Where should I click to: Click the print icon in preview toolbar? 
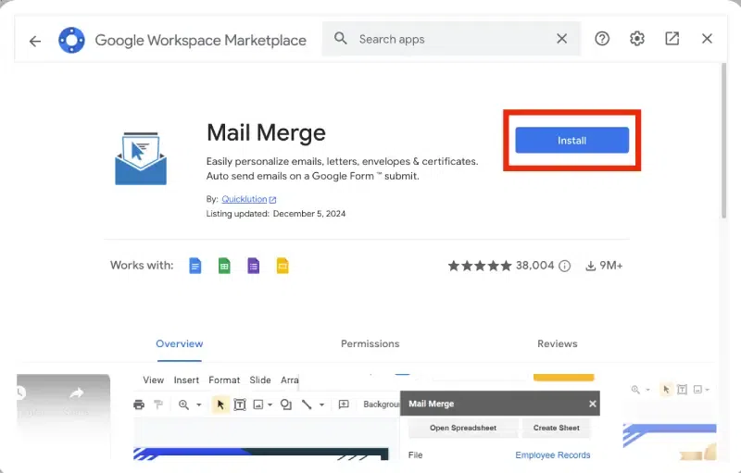click(x=139, y=405)
